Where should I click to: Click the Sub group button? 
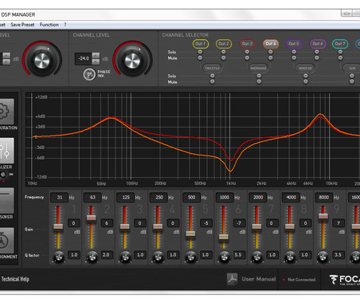pos(352,68)
